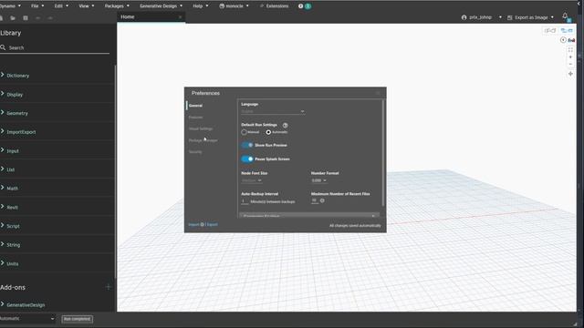
Task: Click the Redo arrow icon
Action: pos(50,18)
